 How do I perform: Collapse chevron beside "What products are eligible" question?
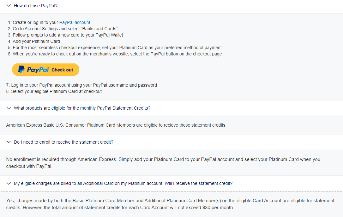[x=9, y=108]
